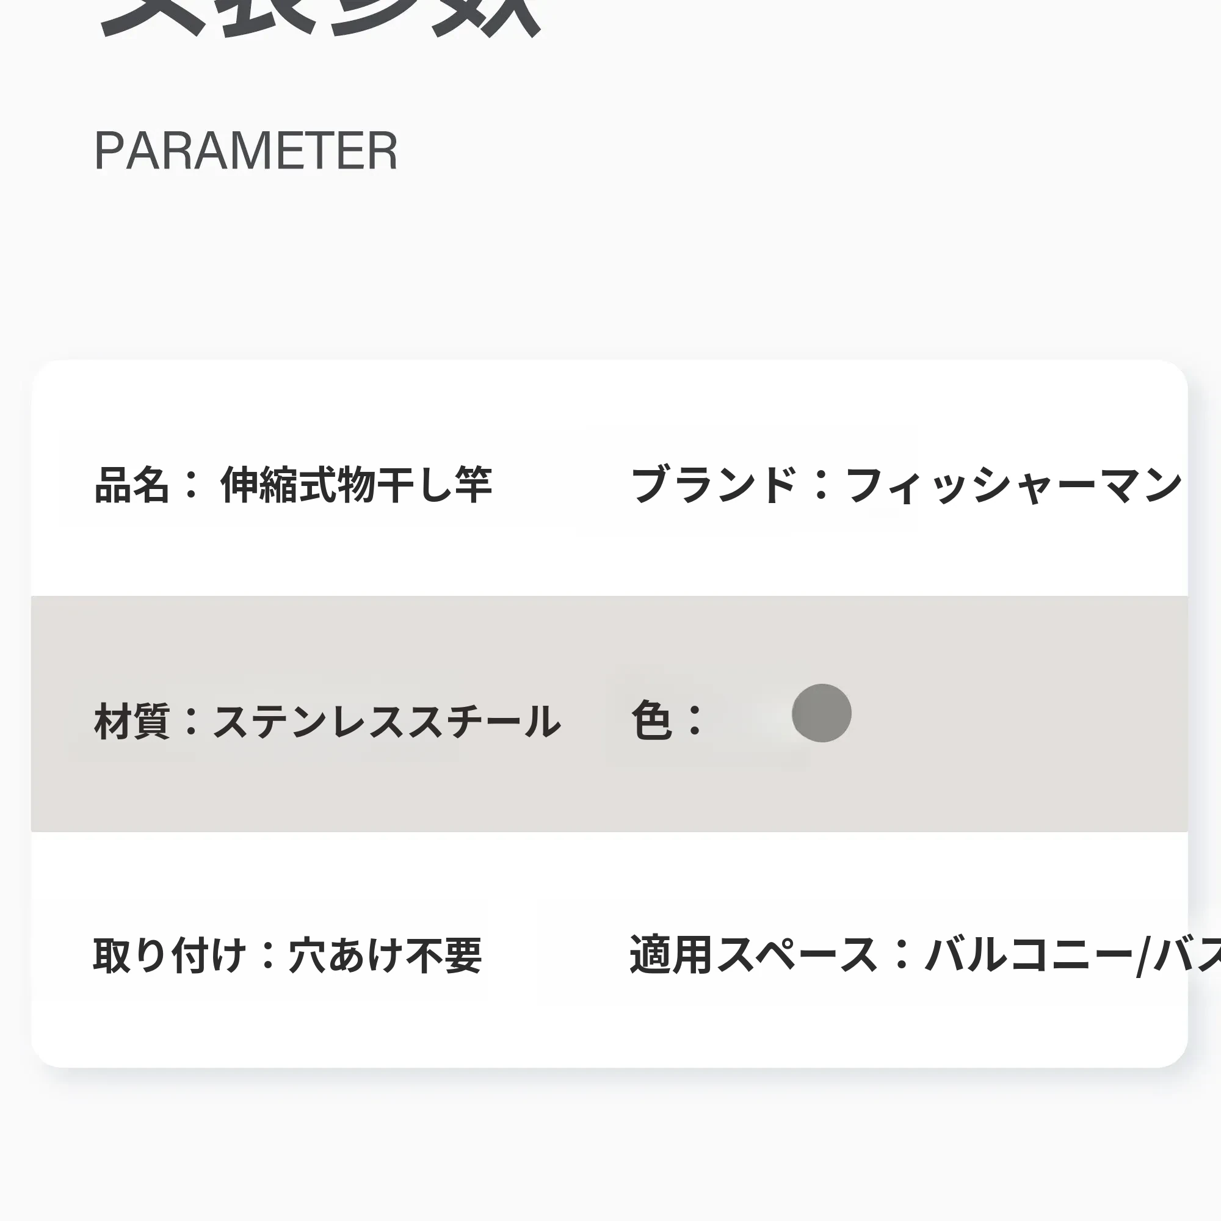Screen dimensions: 1221x1221
Task: Select the 伸縮式物干し竿 product name text
Action: (x=356, y=485)
